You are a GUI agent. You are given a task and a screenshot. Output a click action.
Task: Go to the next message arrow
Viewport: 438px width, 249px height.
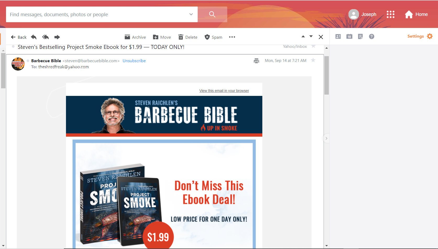coord(311,37)
